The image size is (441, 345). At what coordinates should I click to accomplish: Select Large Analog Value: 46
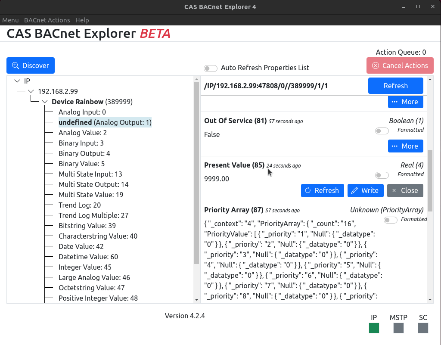click(94, 278)
